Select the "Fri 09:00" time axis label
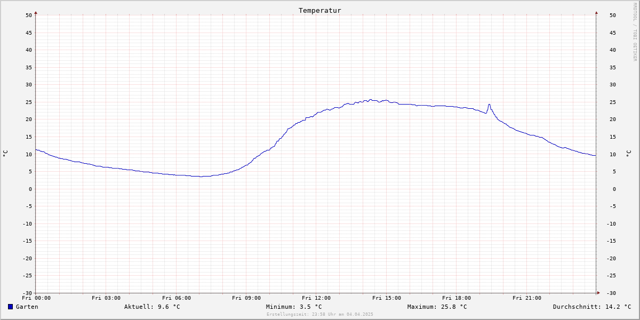The width and height of the screenshot is (640, 320). 246,298
